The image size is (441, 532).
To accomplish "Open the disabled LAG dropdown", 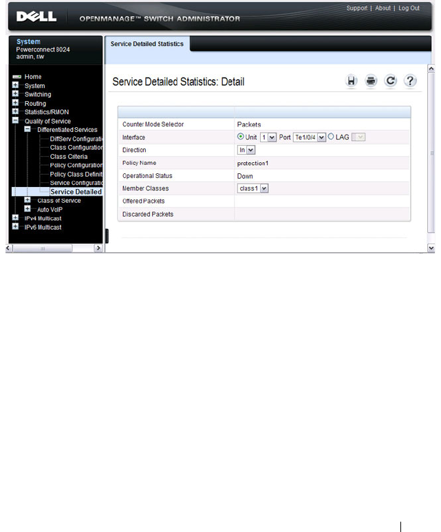I will pyautogui.click(x=358, y=137).
